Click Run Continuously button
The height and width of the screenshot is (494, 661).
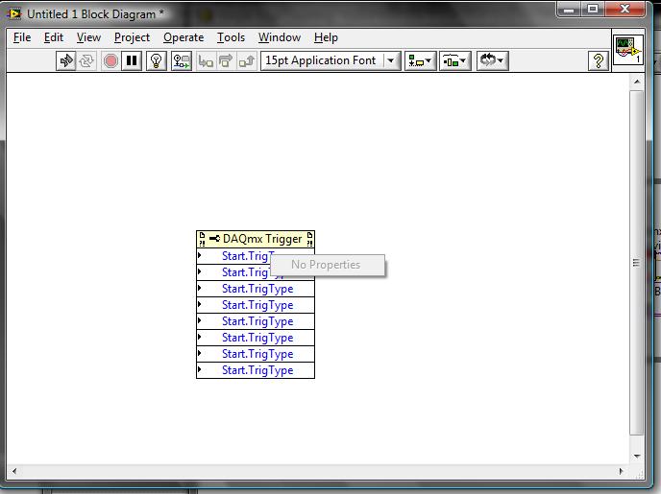86,61
